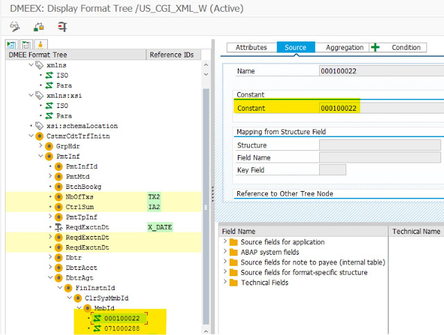The width and height of the screenshot is (444, 335).
Task: Collapse the xmlns node
Action: [x=31, y=65]
